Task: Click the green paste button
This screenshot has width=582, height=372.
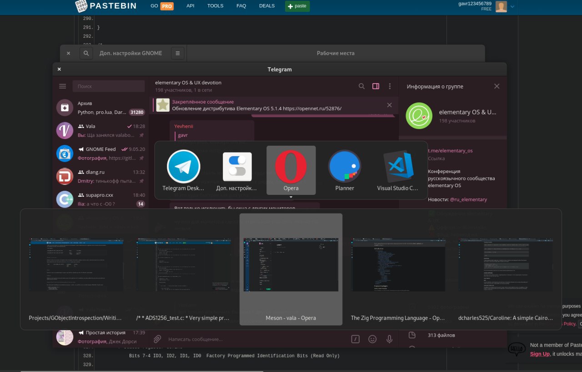Action: click(297, 6)
